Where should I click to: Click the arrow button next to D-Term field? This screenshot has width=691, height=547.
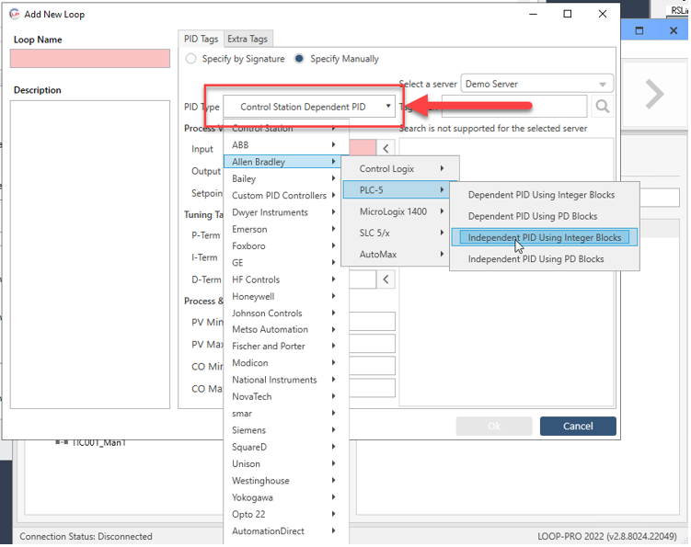tap(386, 279)
